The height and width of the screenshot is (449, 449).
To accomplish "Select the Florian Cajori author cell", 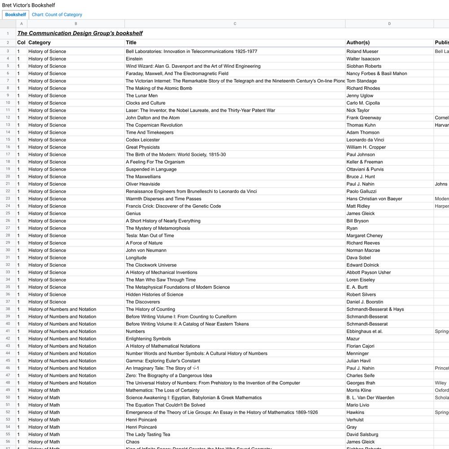I will [x=389, y=346].
